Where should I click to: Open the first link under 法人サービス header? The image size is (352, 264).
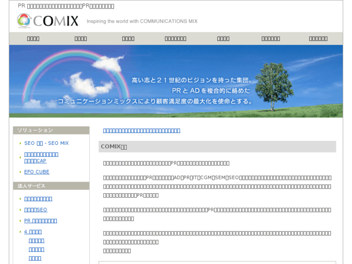pyautogui.click(x=38, y=199)
